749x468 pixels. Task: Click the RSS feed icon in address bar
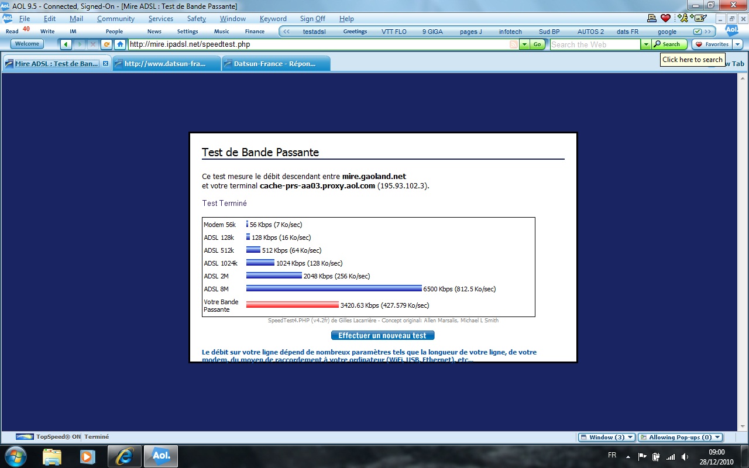[x=513, y=44]
